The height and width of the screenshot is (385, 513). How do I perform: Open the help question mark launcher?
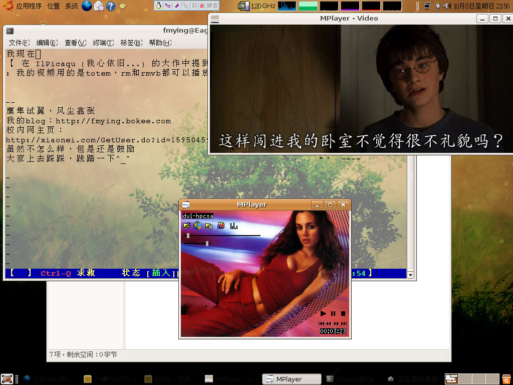point(111,6)
